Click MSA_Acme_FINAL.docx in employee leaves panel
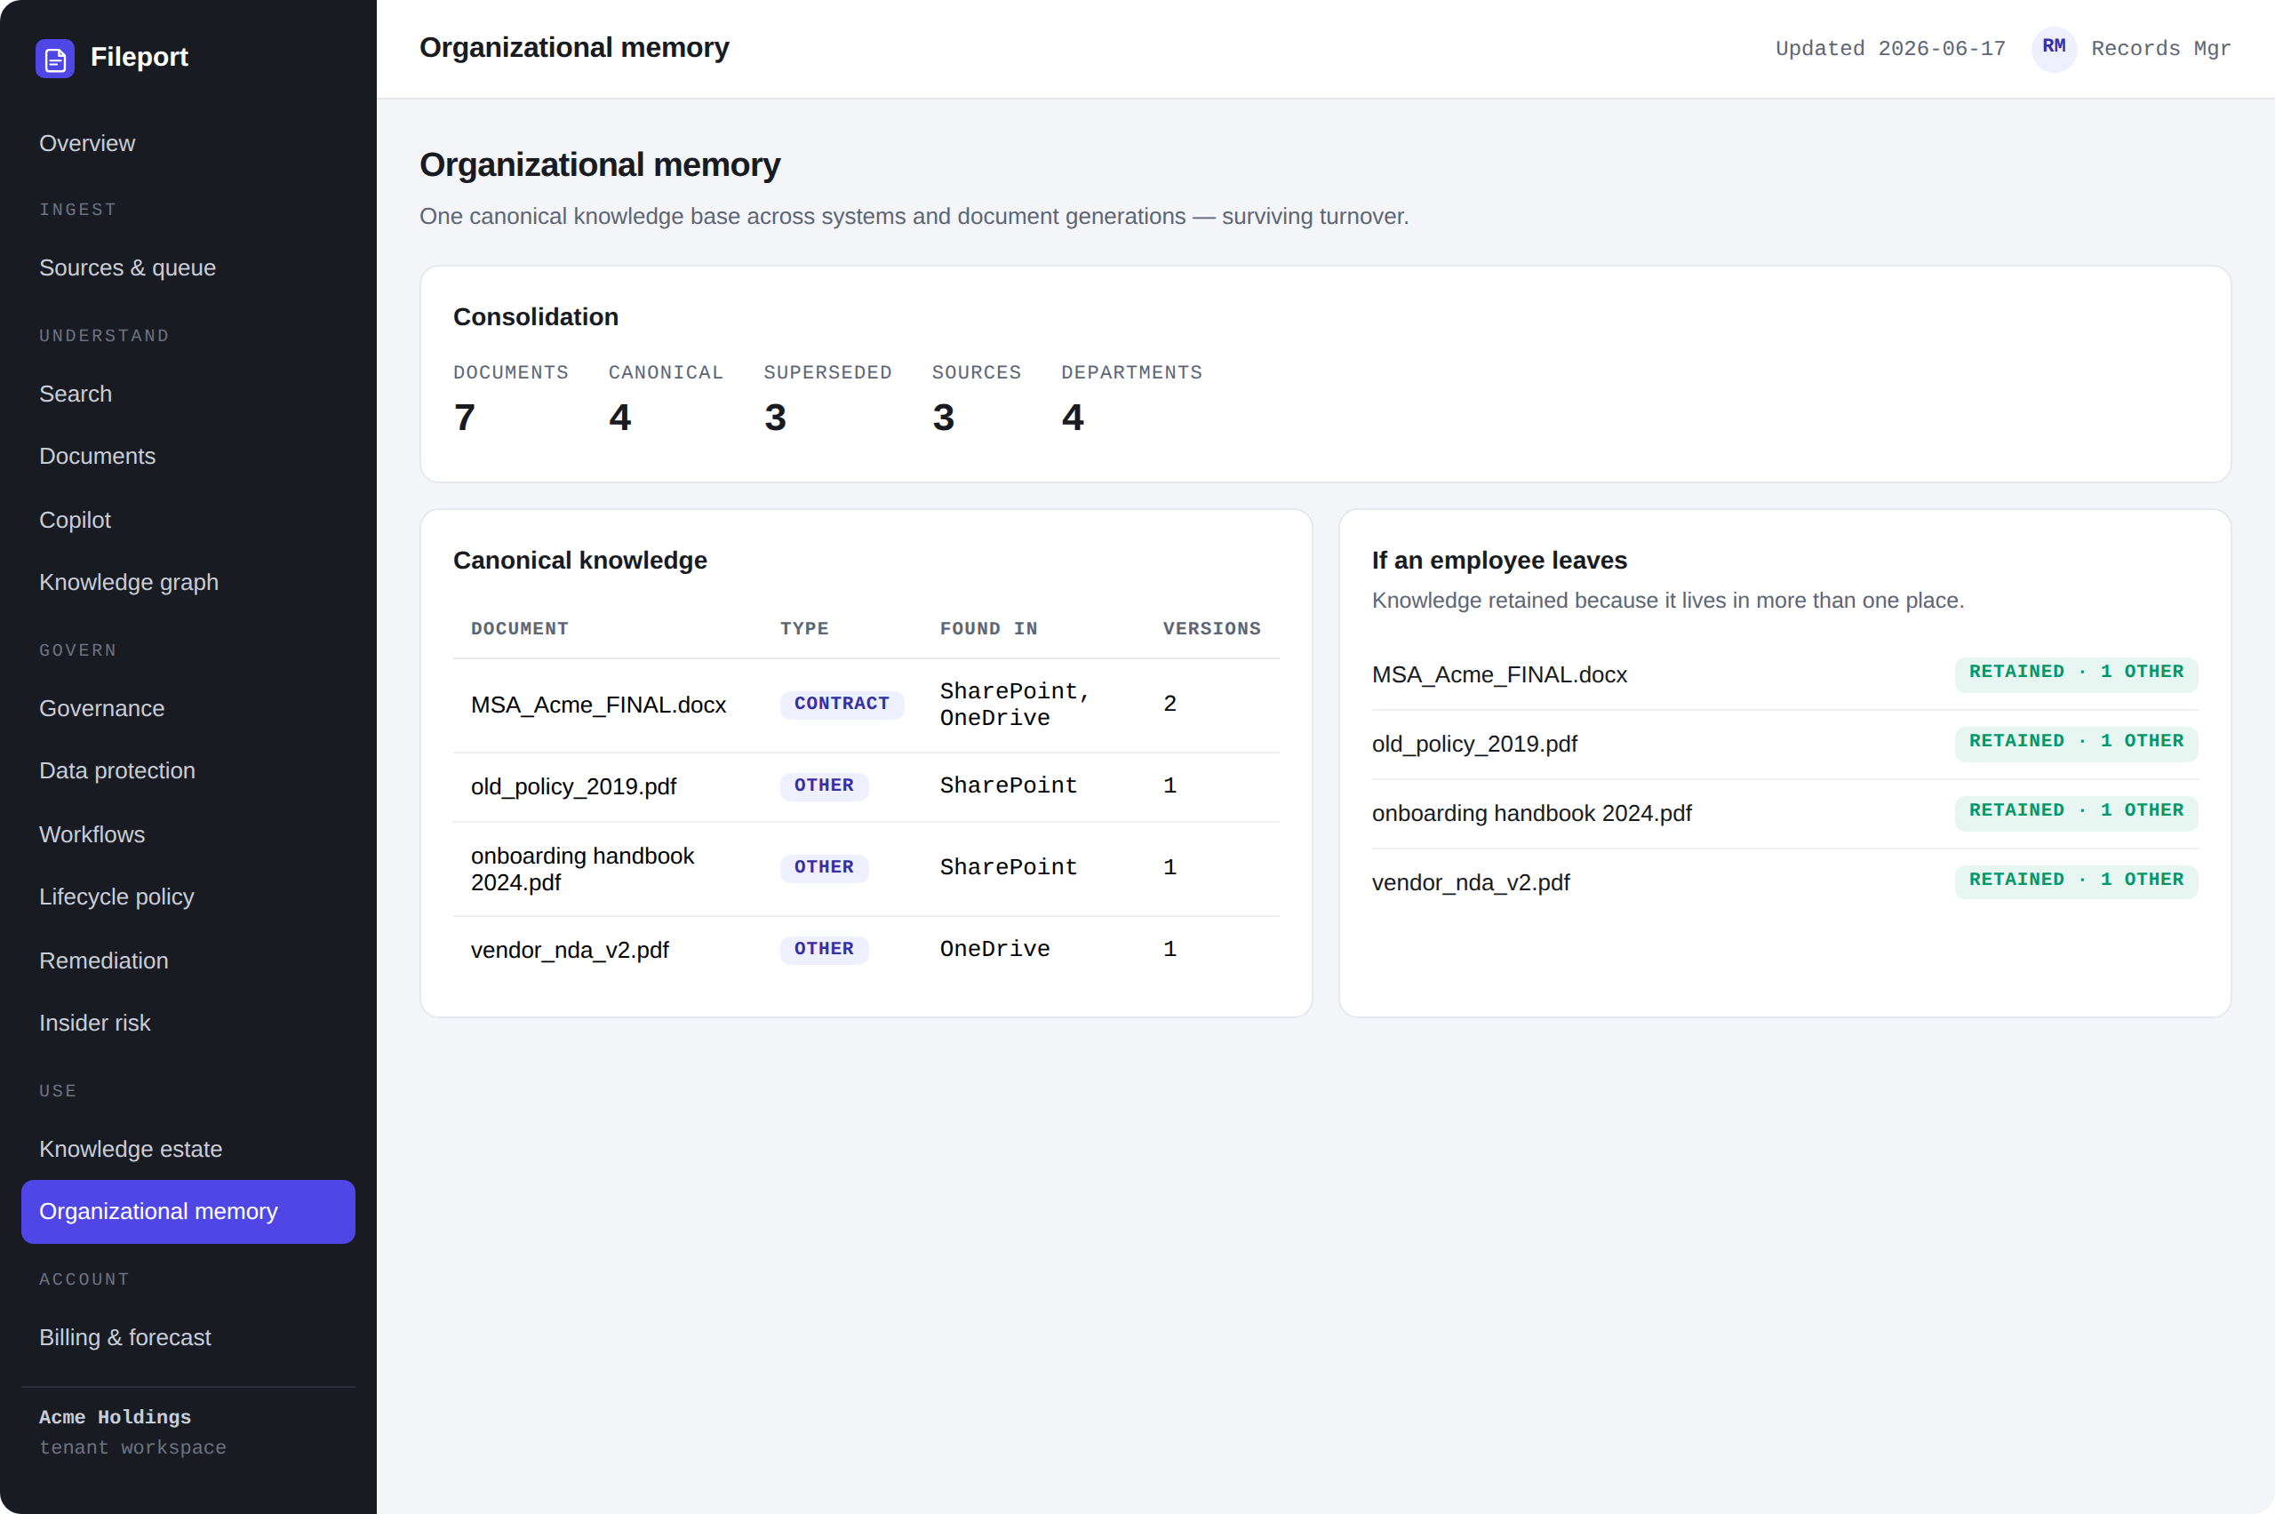The image size is (2275, 1514). point(1499,675)
